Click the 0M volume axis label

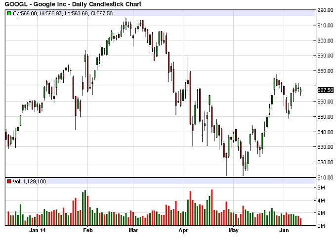[321, 226]
